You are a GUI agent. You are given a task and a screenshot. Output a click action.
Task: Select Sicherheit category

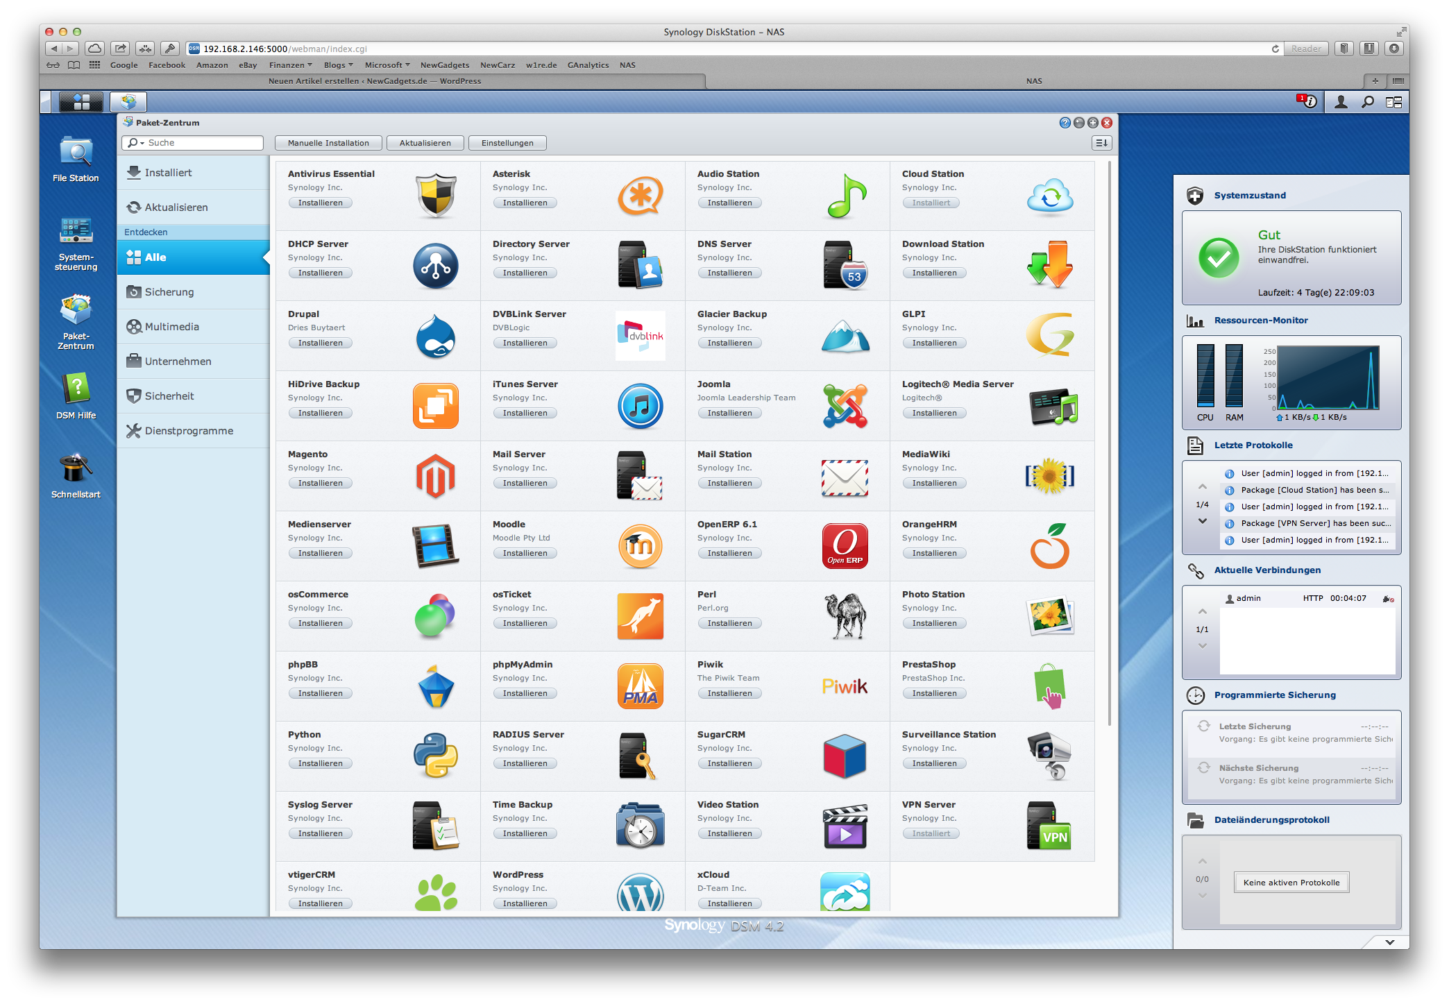194,396
